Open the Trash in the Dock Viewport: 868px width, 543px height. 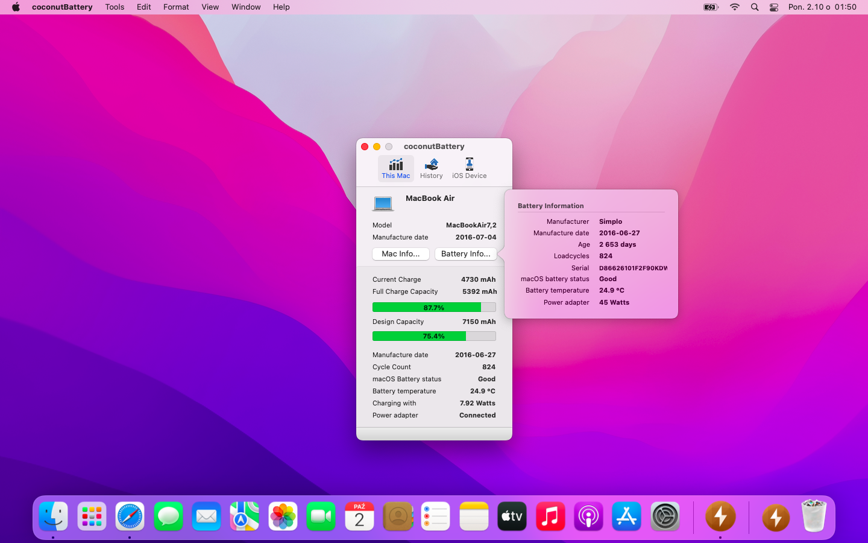(814, 516)
